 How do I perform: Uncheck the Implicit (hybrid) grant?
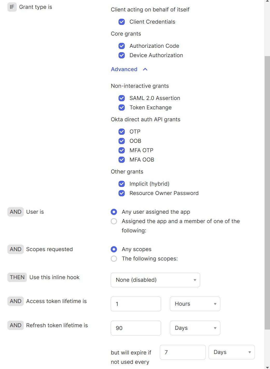(x=122, y=184)
